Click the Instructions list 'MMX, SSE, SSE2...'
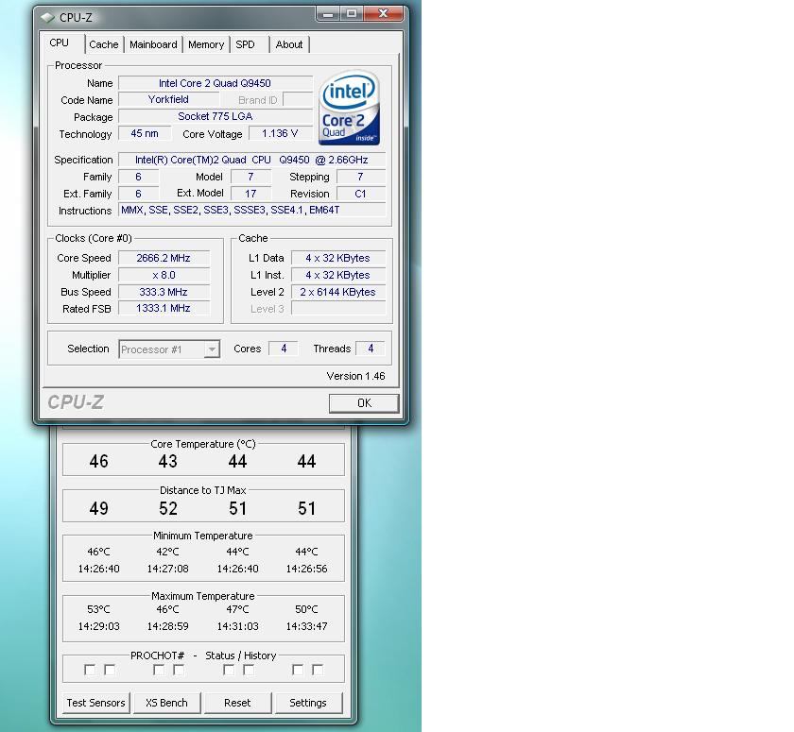 point(251,210)
